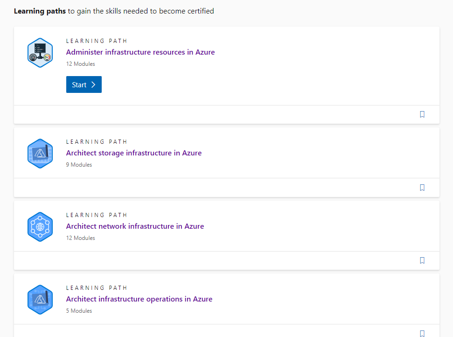
Task: Click the LEARNING PATH label above Administer infrastructure
Action: 97,41
